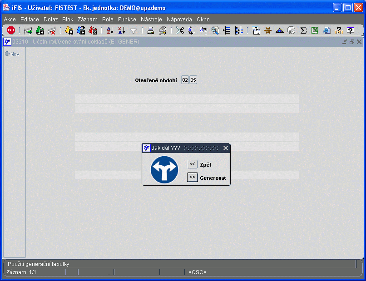Minimize the inner EKGENER form window
This screenshot has height=281, width=366.
pos(345,42)
